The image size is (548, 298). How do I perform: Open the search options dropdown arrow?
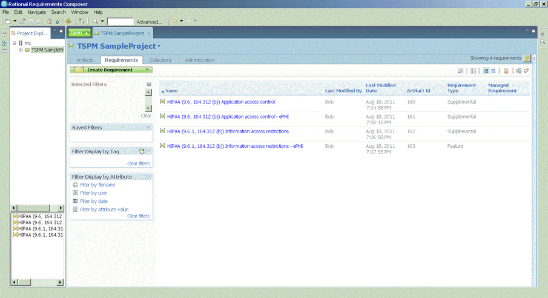[102, 21]
